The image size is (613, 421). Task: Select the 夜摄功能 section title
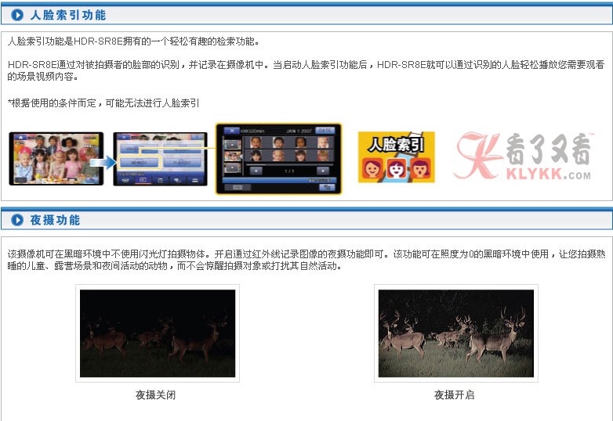[55, 220]
